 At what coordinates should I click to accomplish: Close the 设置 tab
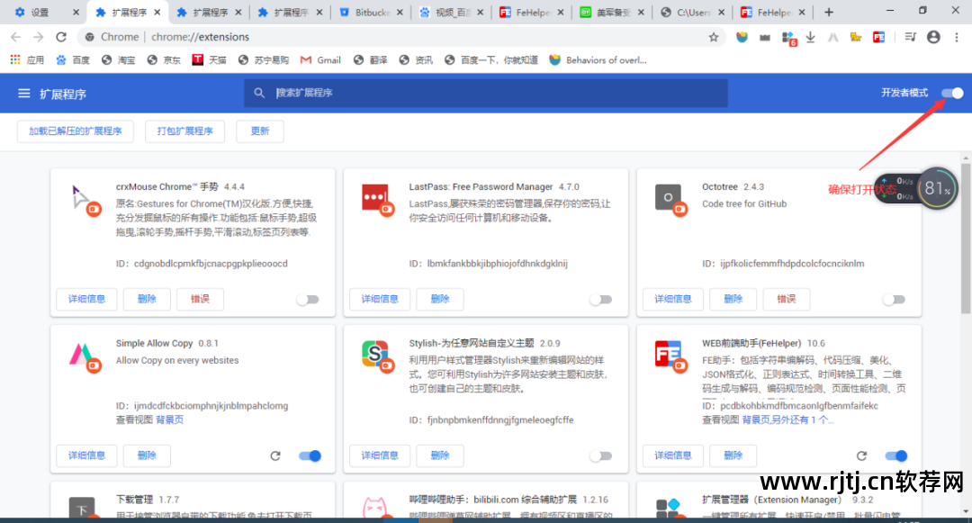[x=76, y=12]
